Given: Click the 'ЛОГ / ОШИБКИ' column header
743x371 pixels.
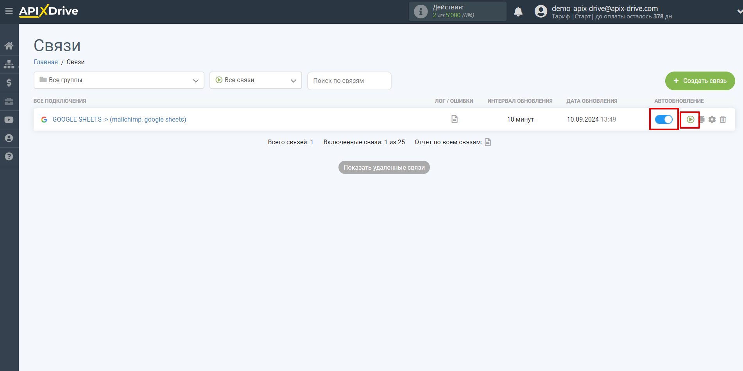Looking at the screenshot, I should pos(454,101).
